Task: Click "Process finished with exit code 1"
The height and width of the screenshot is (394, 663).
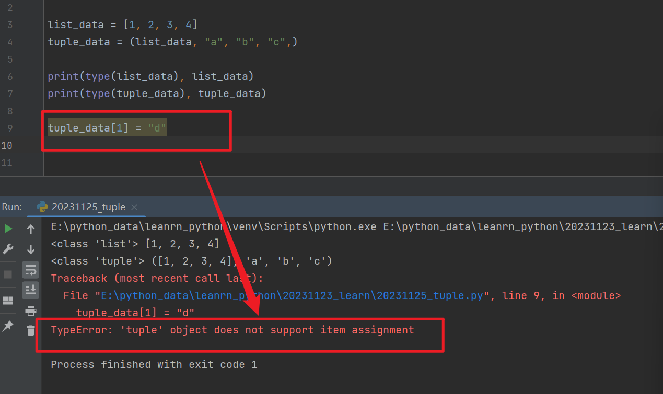Action: 154,364
